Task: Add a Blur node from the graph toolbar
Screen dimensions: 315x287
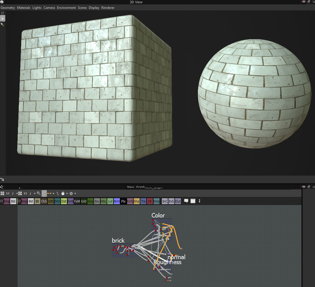Action: [x=37, y=201]
